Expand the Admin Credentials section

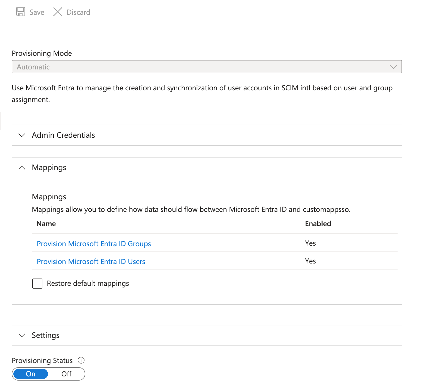click(x=64, y=135)
